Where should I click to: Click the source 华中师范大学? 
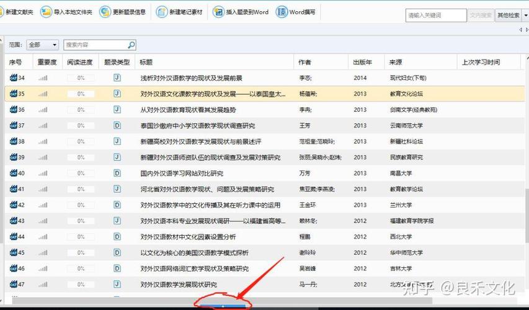406,252
